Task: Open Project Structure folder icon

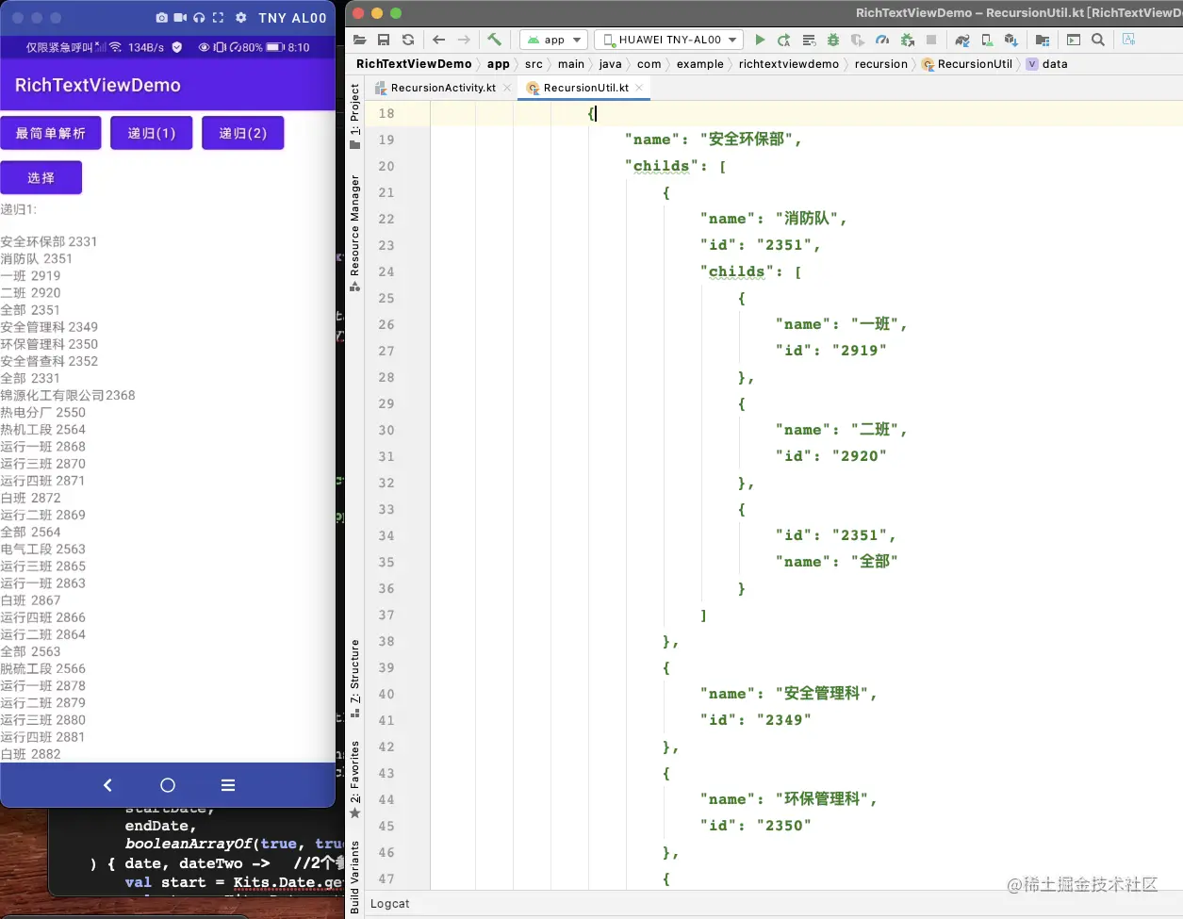Action: tap(1043, 40)
